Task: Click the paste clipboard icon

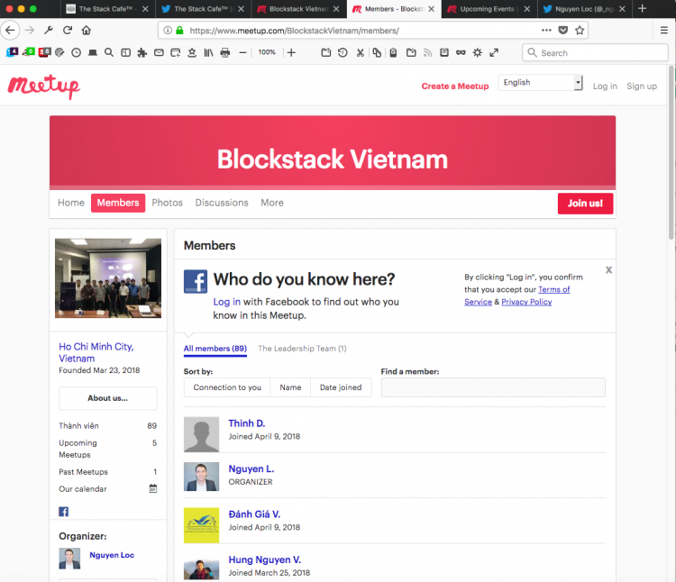Action: point(393,52)
